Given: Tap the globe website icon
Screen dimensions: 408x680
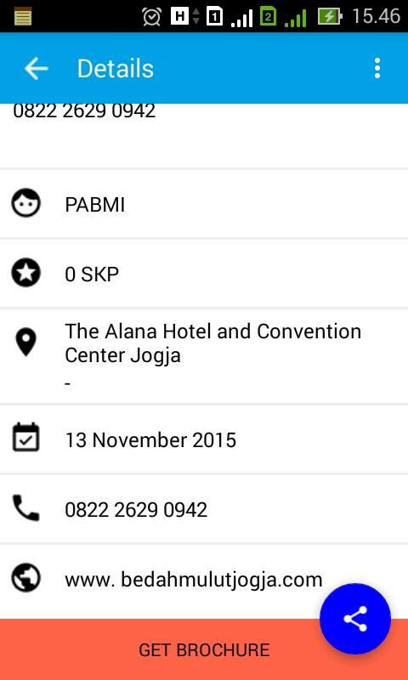Looking at the screenshot, I should coord(26,579).
